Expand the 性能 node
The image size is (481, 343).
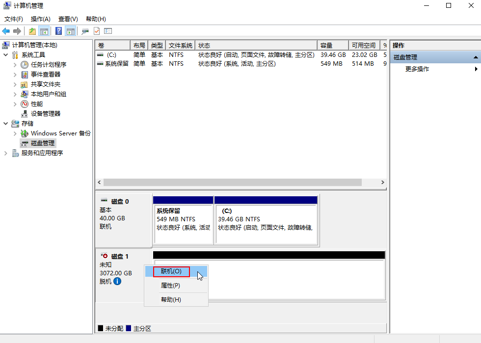tap(15, 104)
